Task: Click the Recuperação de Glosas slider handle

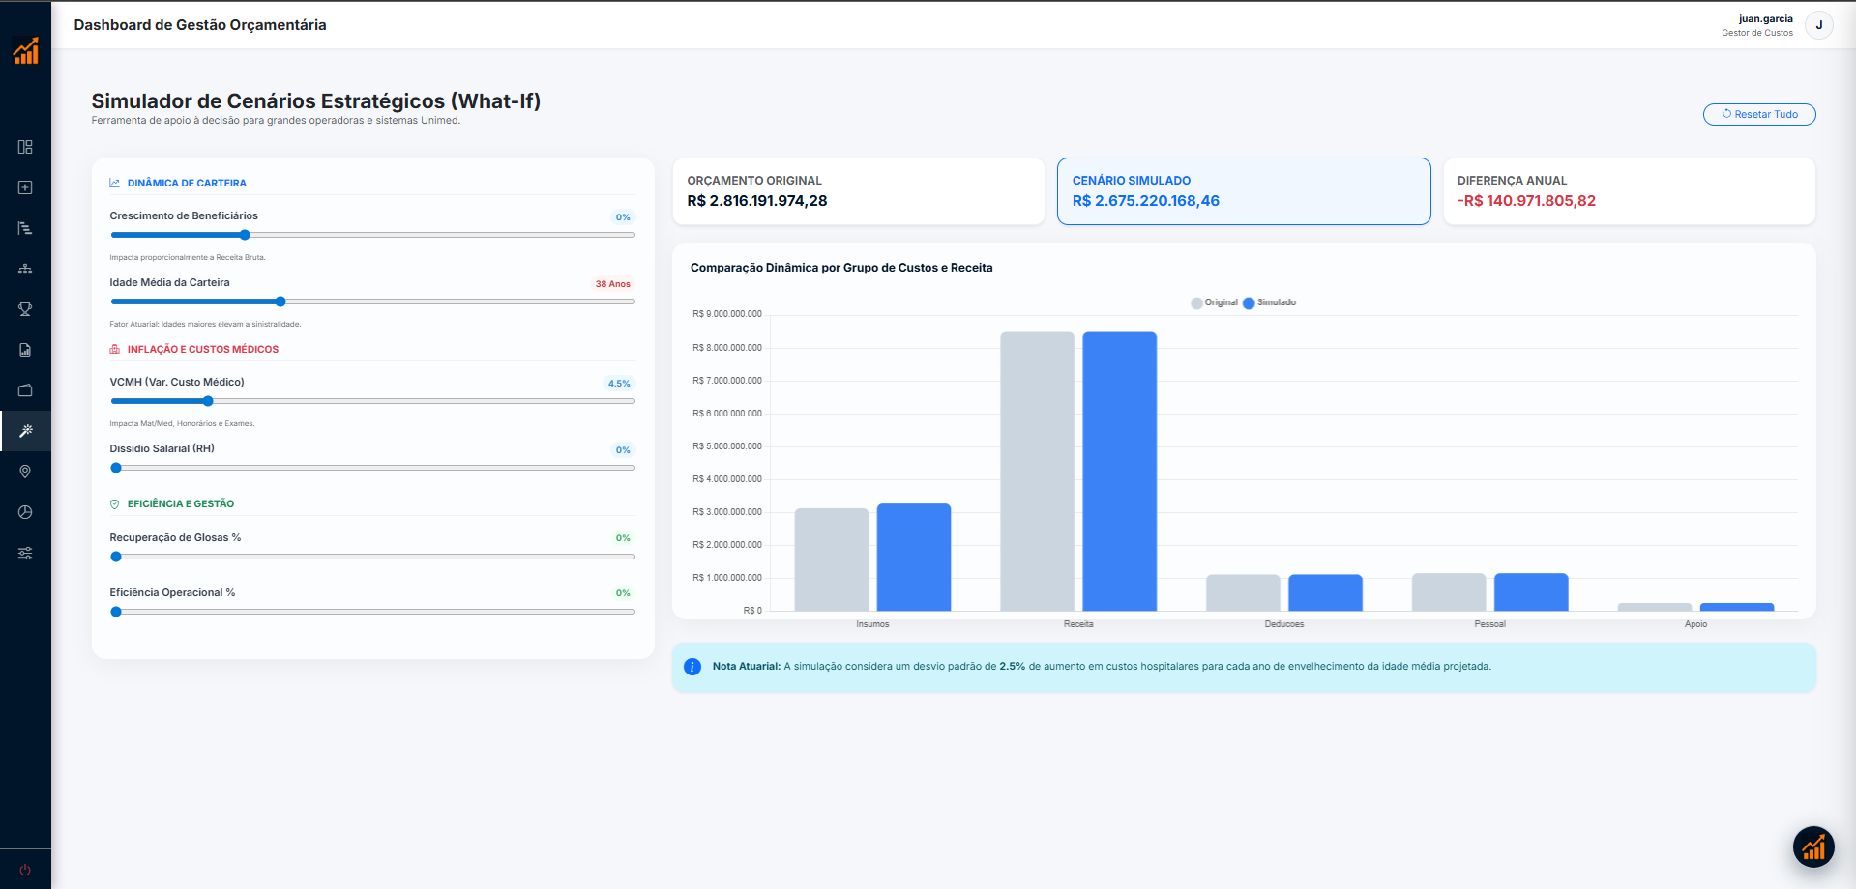Action: tap(116, 557)
